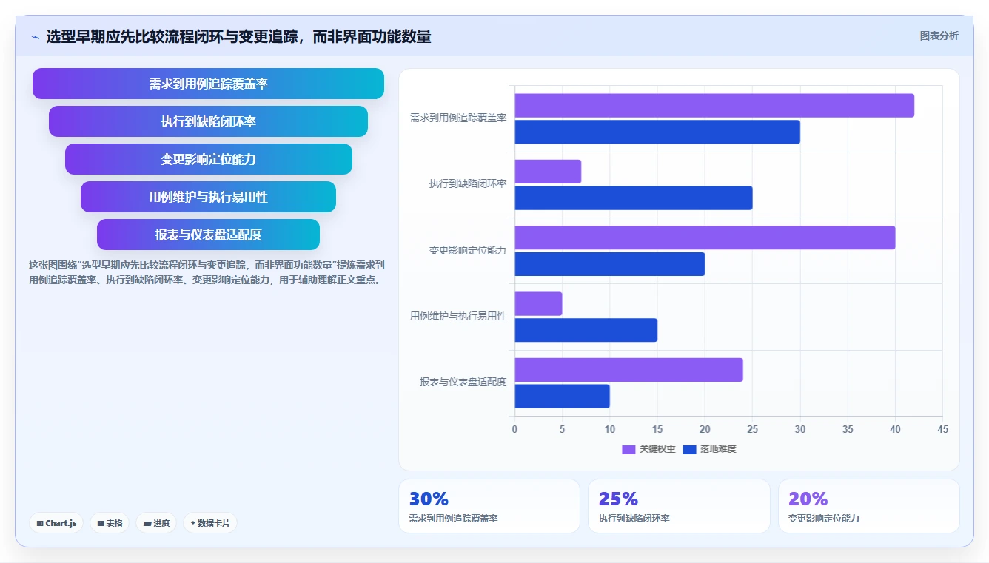Click blue 落地难度 bar for 报表与仪表盘适配度
The height and width of the screenshot is (563, 989).
(563, 396)
